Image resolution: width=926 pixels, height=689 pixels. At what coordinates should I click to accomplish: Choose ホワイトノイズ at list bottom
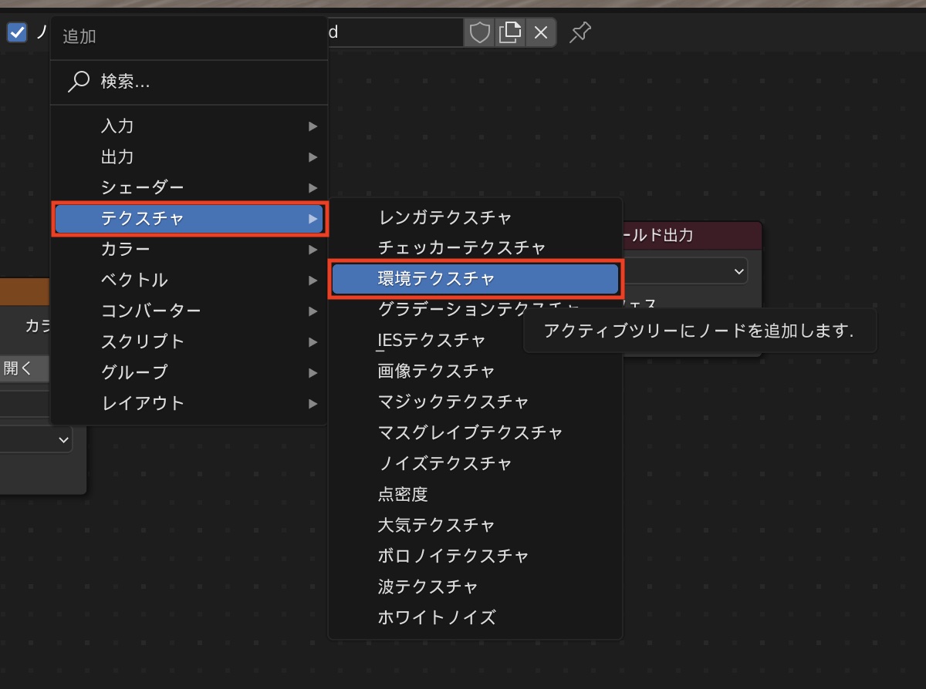tap(436, 617)
